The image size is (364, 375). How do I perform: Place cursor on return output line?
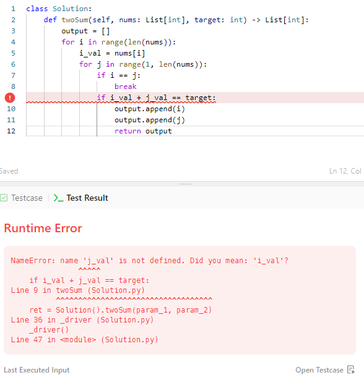click(x=143, y=131)
